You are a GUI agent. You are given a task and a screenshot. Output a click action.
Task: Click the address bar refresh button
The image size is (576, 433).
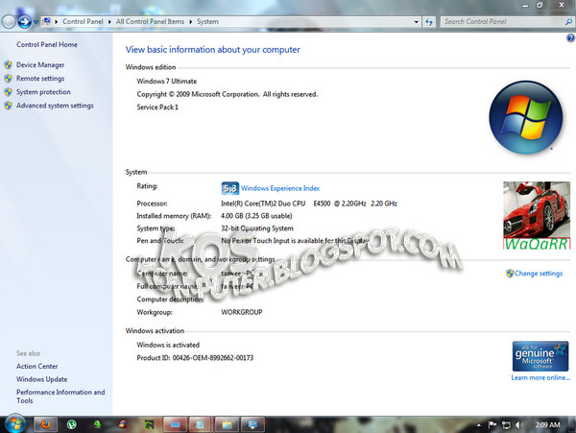429,22
